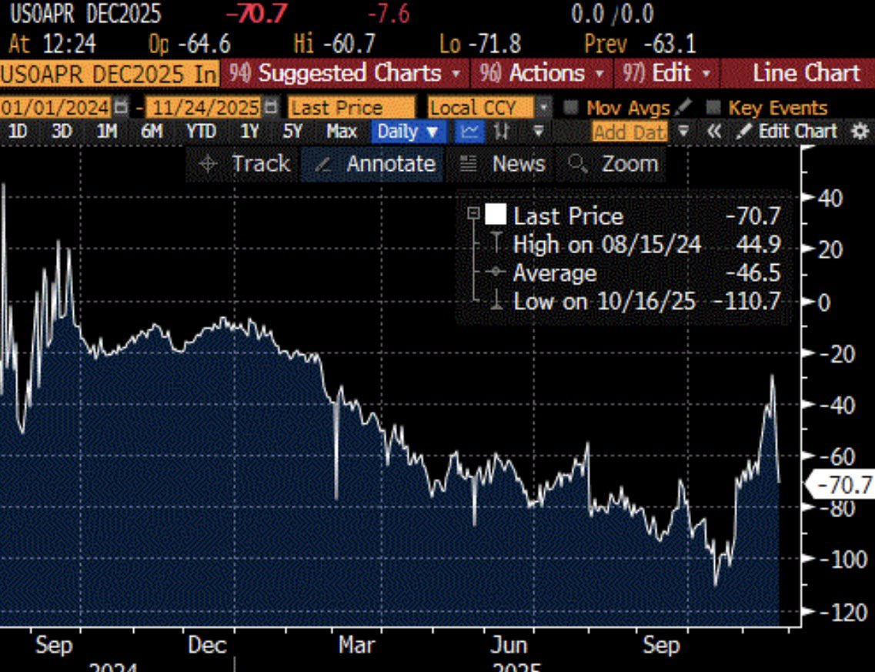
Task: Click start date field 01/01/2024
Action: 56,107
